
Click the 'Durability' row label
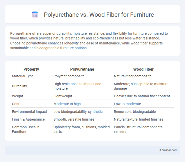tap(19, 86)
